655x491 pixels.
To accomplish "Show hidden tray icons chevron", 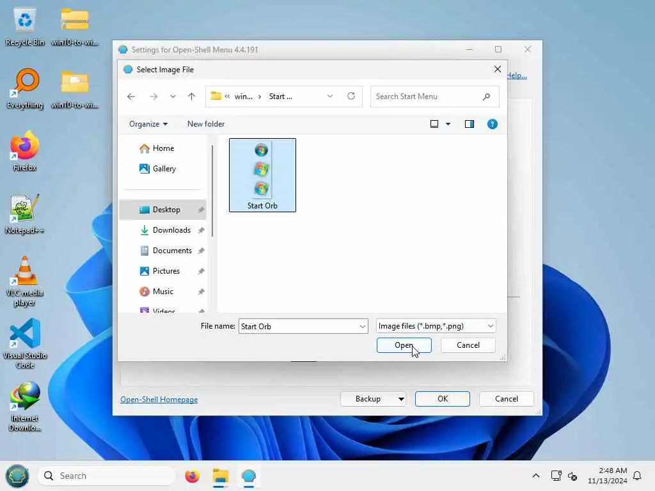I will (536, 476).
